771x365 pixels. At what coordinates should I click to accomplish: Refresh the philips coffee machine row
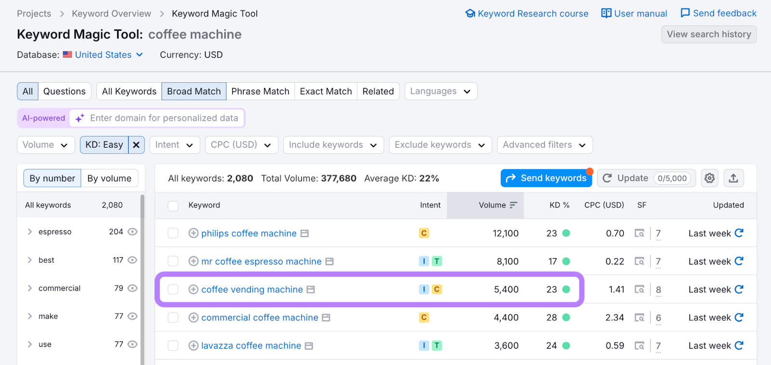(x=739, y=233)
